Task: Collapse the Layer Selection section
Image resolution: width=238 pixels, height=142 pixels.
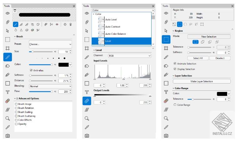Action: click(173, 76)
